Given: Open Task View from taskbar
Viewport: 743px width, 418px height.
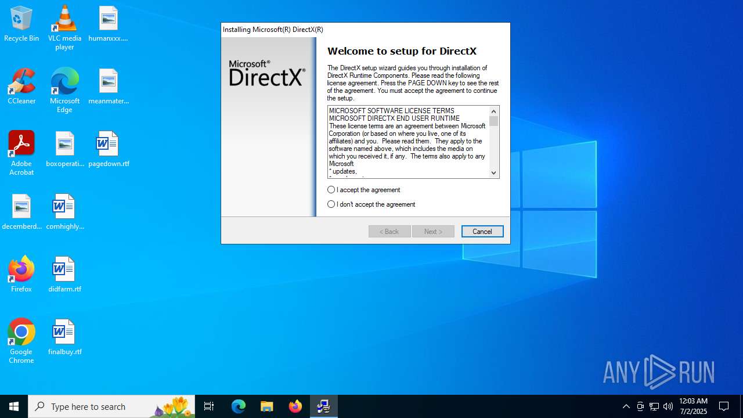Looking at the screenshot, I should pyautogui.click(x=209, y=406).
